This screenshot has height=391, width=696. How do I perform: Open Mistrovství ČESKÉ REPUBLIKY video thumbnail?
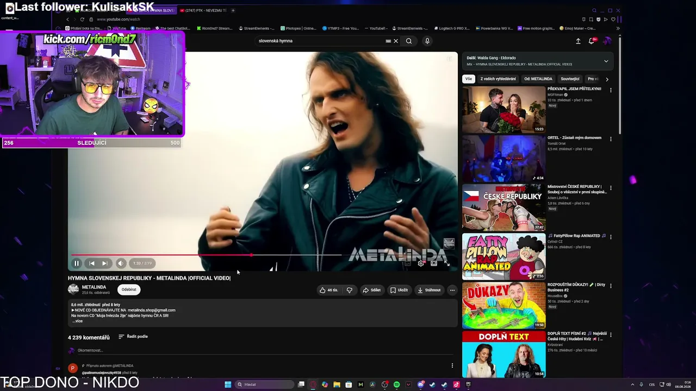point(504,207)
